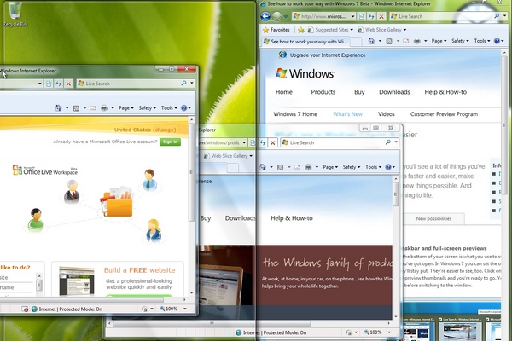Image resolution: width=512 pixels, height=341 pixels.
Task: Click Windows 7 Home link
Action: coord(295,114)
